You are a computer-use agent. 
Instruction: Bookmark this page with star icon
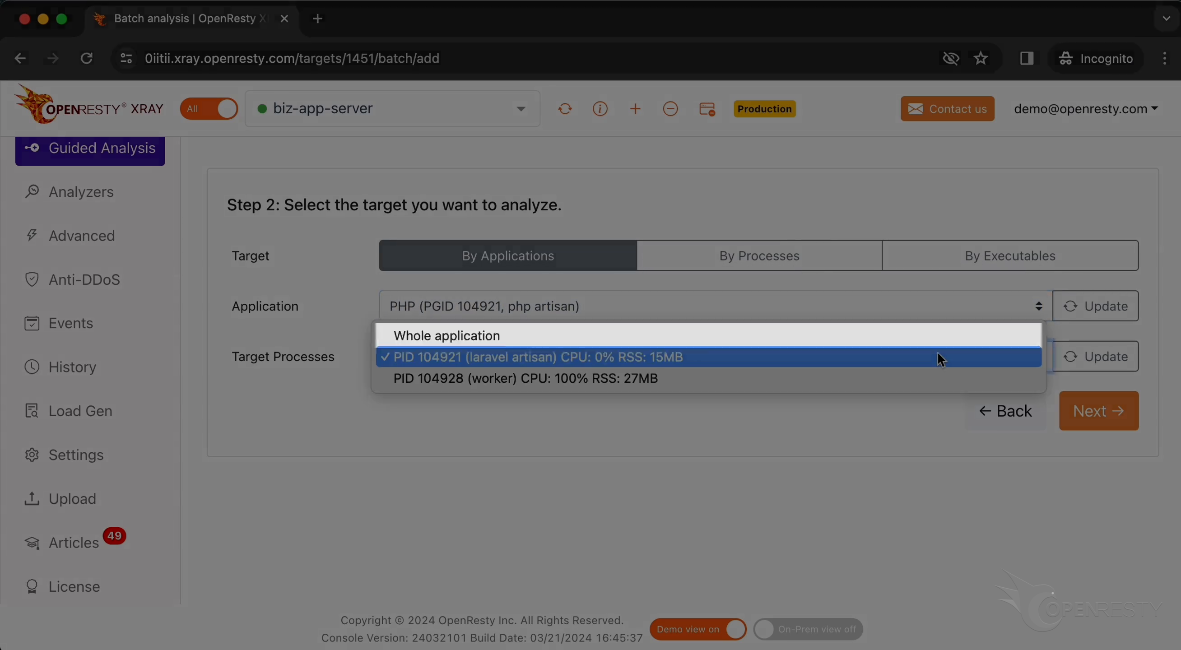pyautogui.click(x=981, y=58)
